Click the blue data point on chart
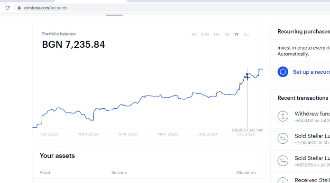 click(x=247, y=74)
